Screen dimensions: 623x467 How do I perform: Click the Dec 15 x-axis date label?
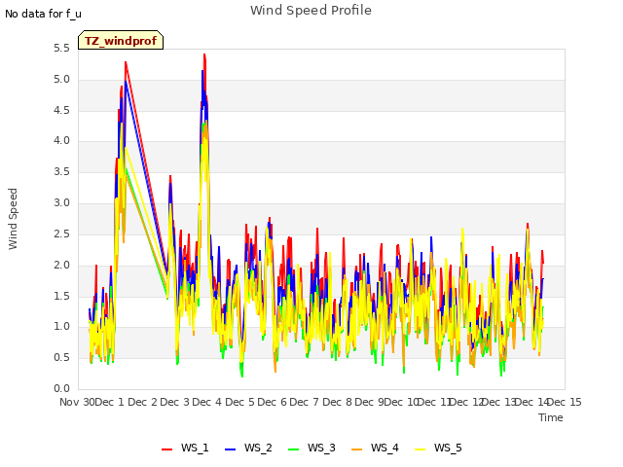pos(565,402)
